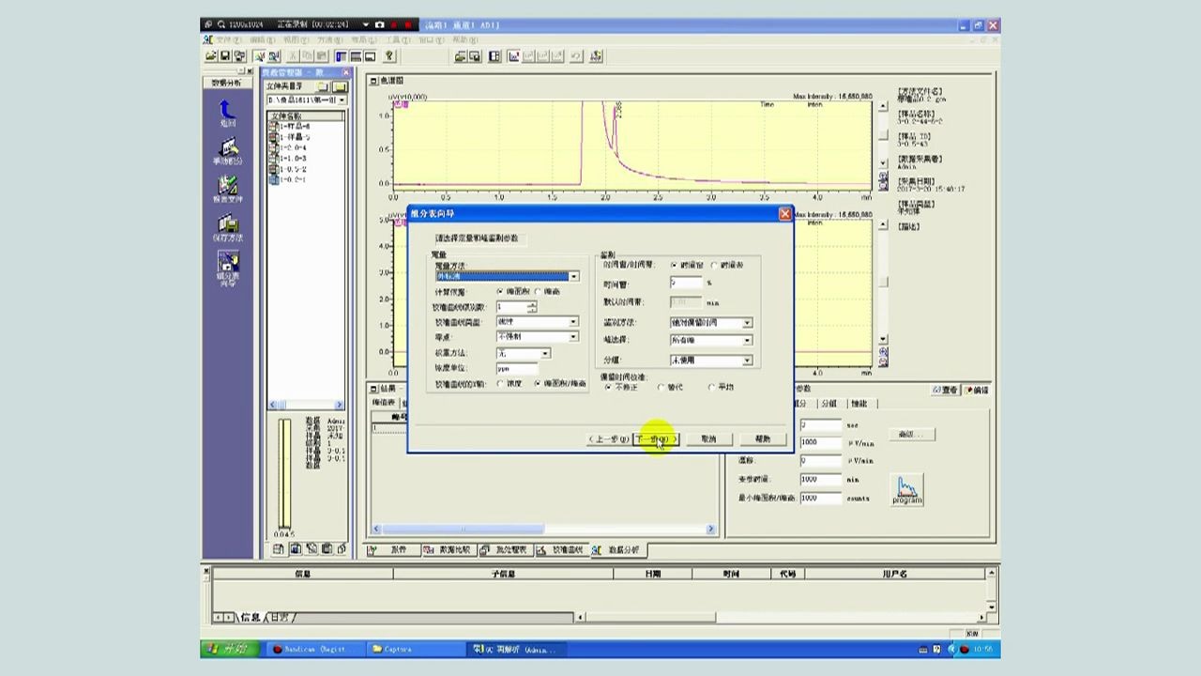Image resolution: width=1201 pixels, height=676 pixels.
Task: Open the 零点 dropdown showing 不强制
Action: point(573,336)
